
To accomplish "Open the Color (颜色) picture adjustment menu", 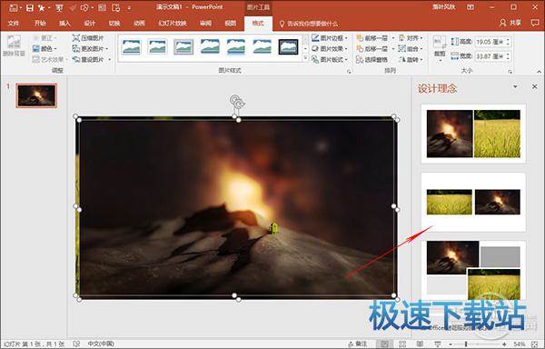I will pyautogui.click(x=45, y=49).
